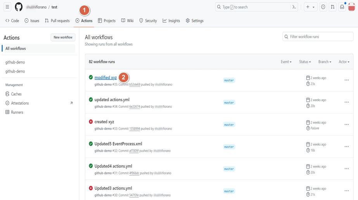
Task: Open the 'modified xyz' workflow run
Action: (105, 78)
